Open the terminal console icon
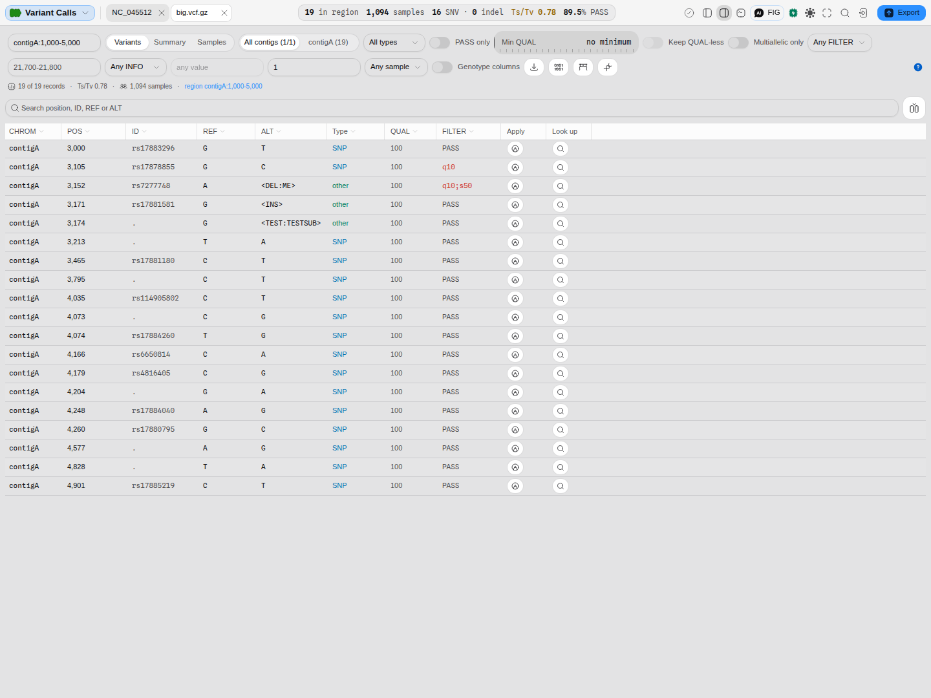Viewport: 931px width, 698px height. (x=741, y=13)
